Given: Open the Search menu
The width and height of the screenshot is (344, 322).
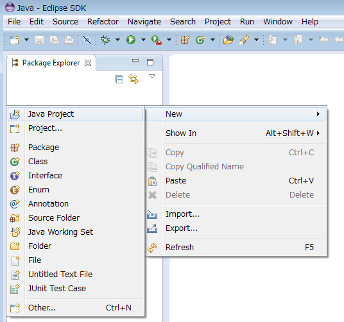Looking at the screenshot, I should [183, 22].
